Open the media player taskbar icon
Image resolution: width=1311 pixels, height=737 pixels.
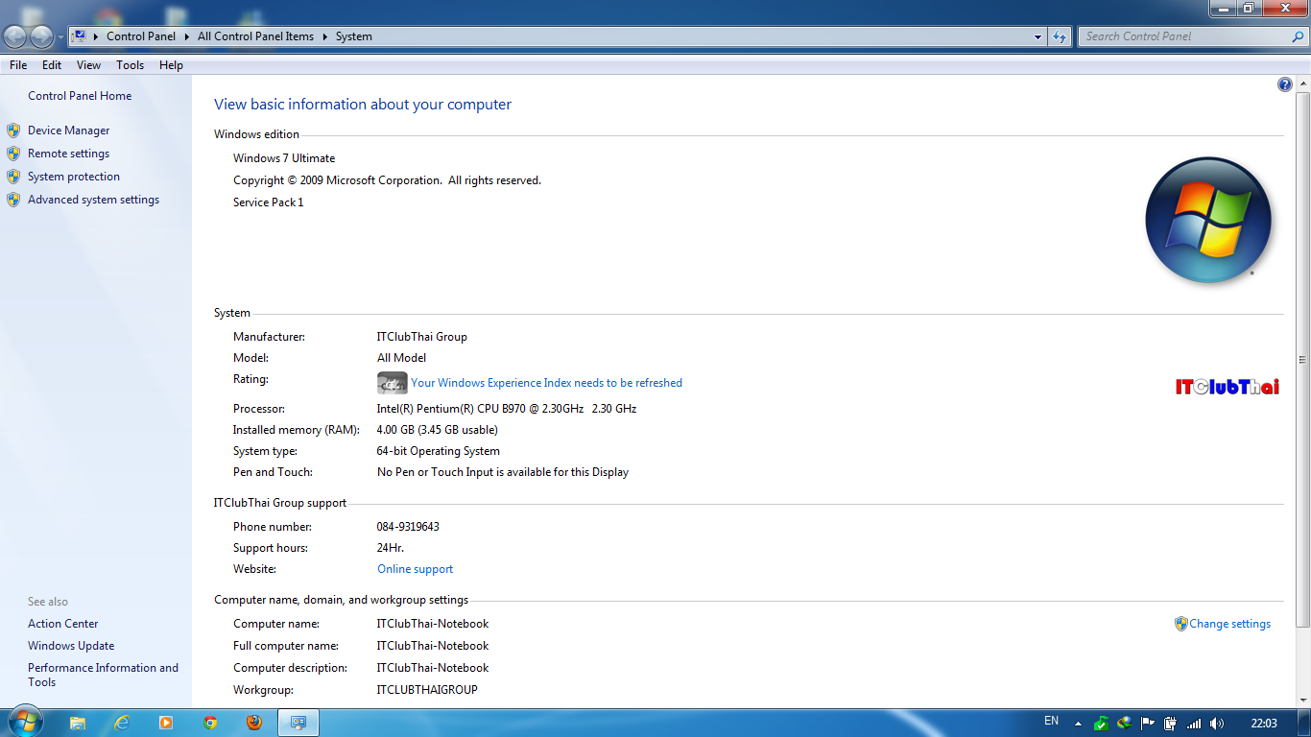point(166,723)
